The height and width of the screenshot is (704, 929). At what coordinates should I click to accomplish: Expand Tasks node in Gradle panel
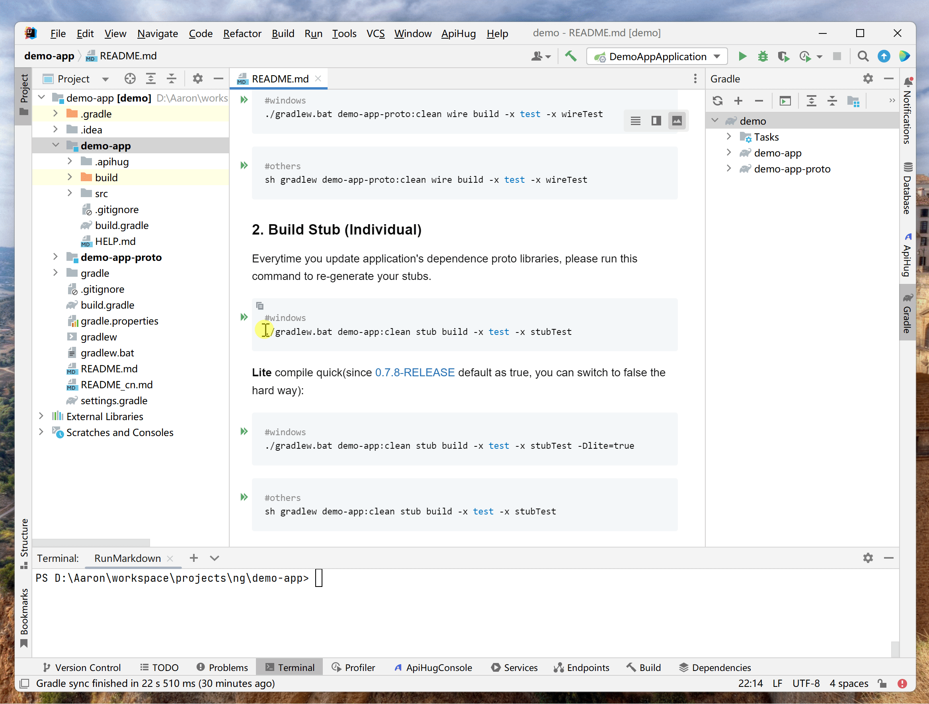[x=729, y=137]
